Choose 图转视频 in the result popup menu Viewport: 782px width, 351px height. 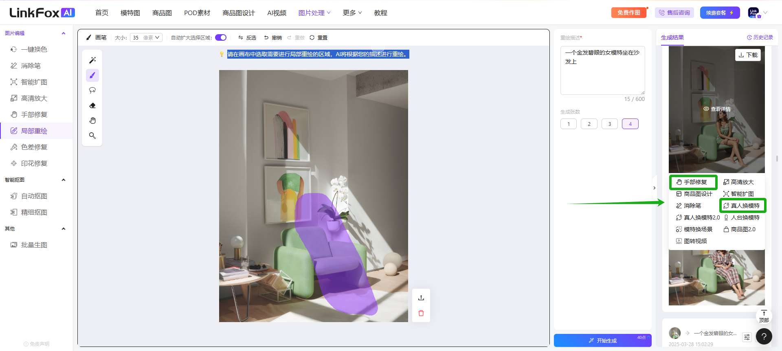tap(692, 241)
